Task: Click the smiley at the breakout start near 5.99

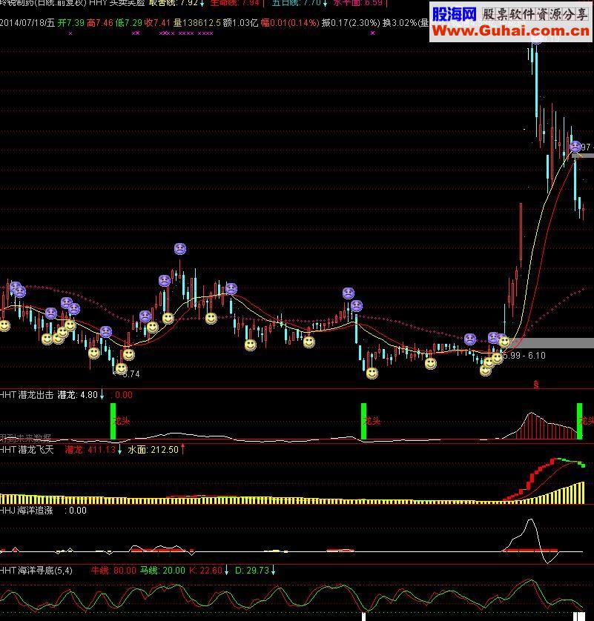Action: pos(504,342)
